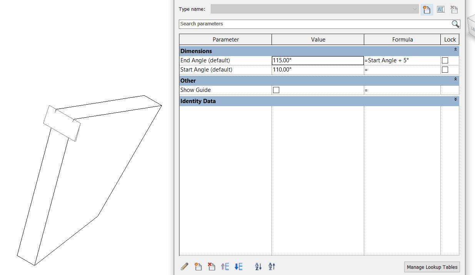Click the Formula column header
Screen dimensions: 475x275
click(x=402, y=39)
